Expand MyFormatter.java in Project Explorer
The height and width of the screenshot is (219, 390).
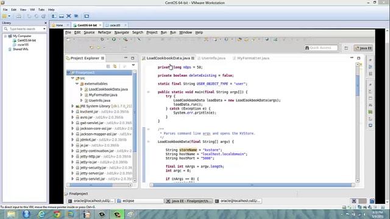[x=81, y=95]
